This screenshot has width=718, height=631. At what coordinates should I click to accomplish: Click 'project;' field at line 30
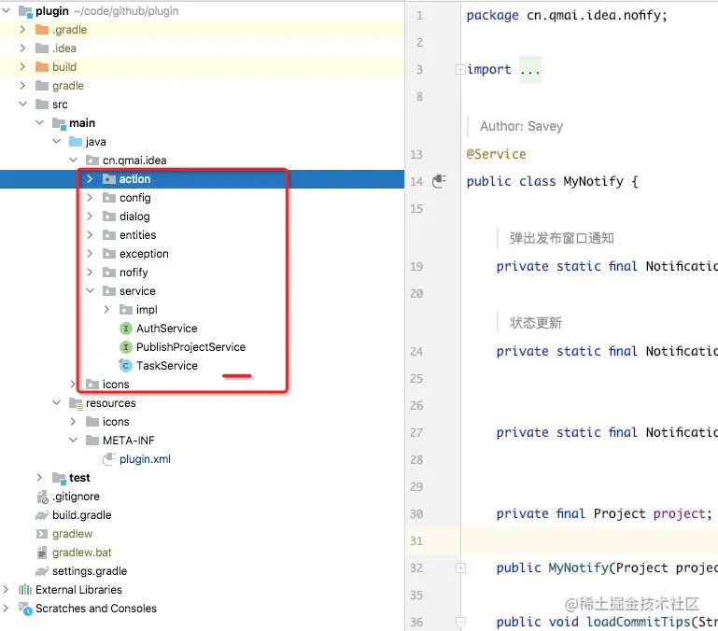(x=683, y=513)
